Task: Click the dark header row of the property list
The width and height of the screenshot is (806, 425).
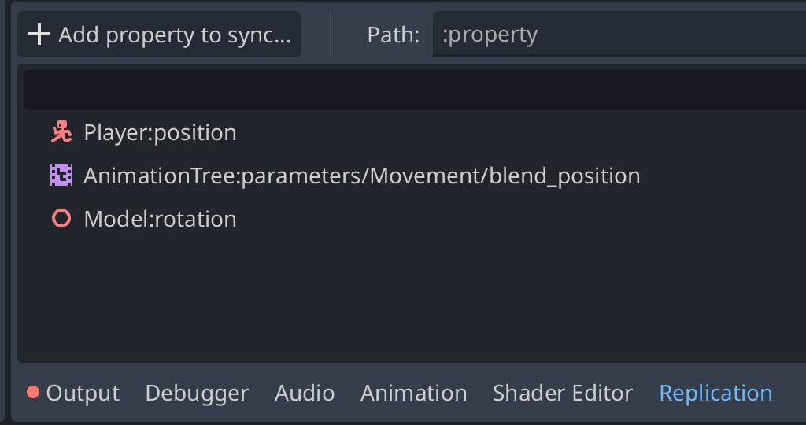Action: coord(415,90)
